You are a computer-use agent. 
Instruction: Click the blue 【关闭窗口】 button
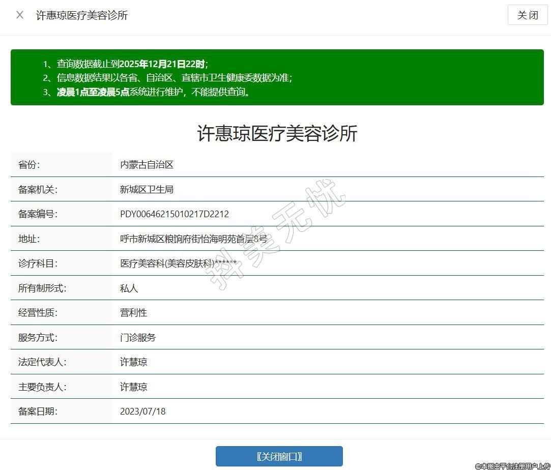point(279,456)
